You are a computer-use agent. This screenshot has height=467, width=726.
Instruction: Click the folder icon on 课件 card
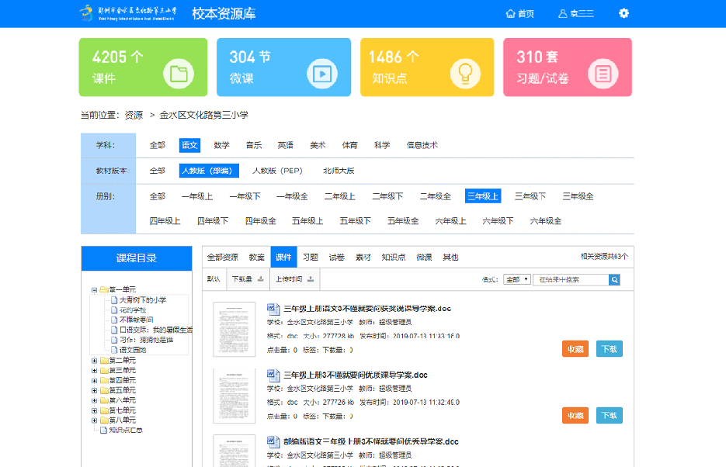pos(179,74)
